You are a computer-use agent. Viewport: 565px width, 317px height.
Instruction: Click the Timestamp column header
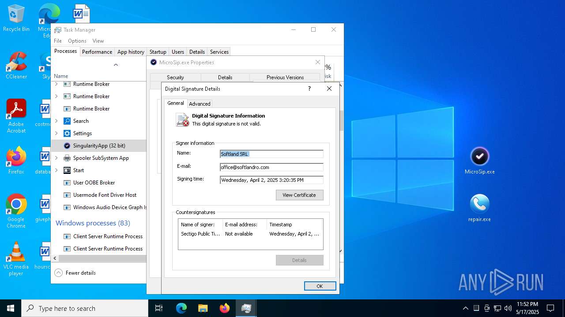tap(295, 225)
